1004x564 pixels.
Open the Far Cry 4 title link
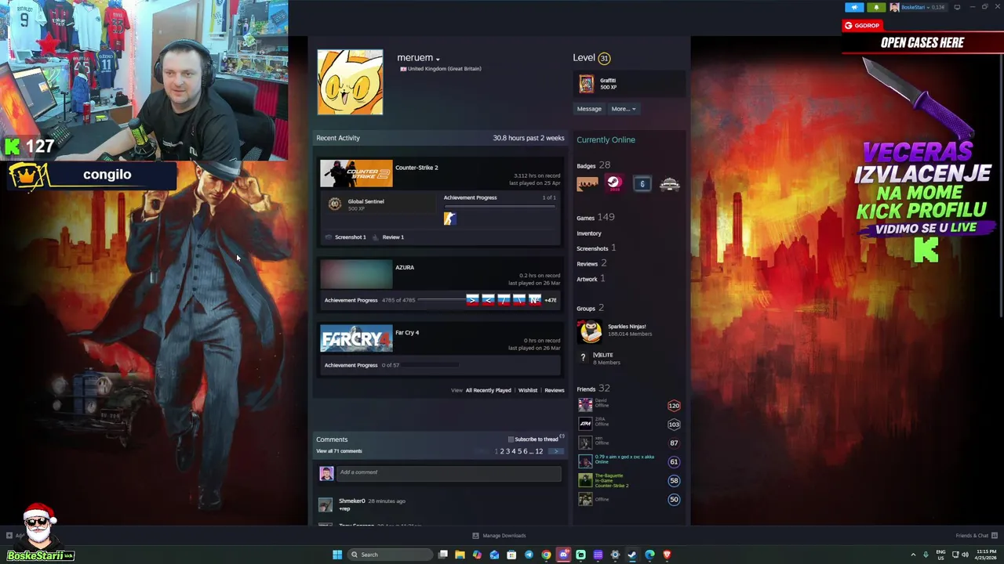(407, 333)
